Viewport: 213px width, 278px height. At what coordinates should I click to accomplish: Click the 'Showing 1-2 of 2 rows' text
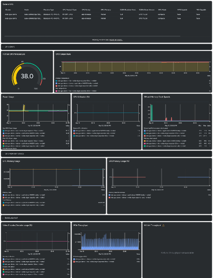tap(100, 40)
